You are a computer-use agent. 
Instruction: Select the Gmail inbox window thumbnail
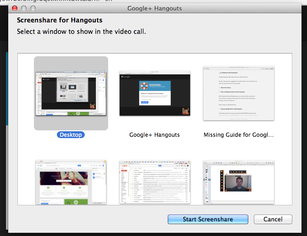pyautogui.click(x=155, y=182)
